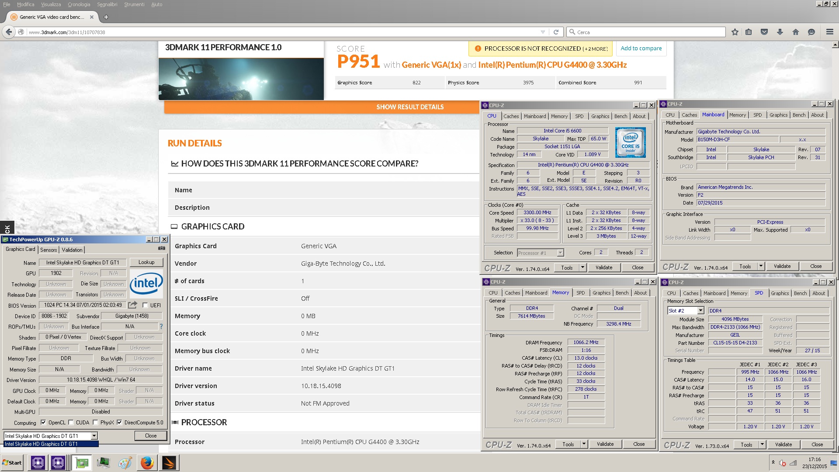Switch to Sensors tab in GPU-Z
Image resolution: width=839 pixels, height=472 pixels.
point(49,250)
